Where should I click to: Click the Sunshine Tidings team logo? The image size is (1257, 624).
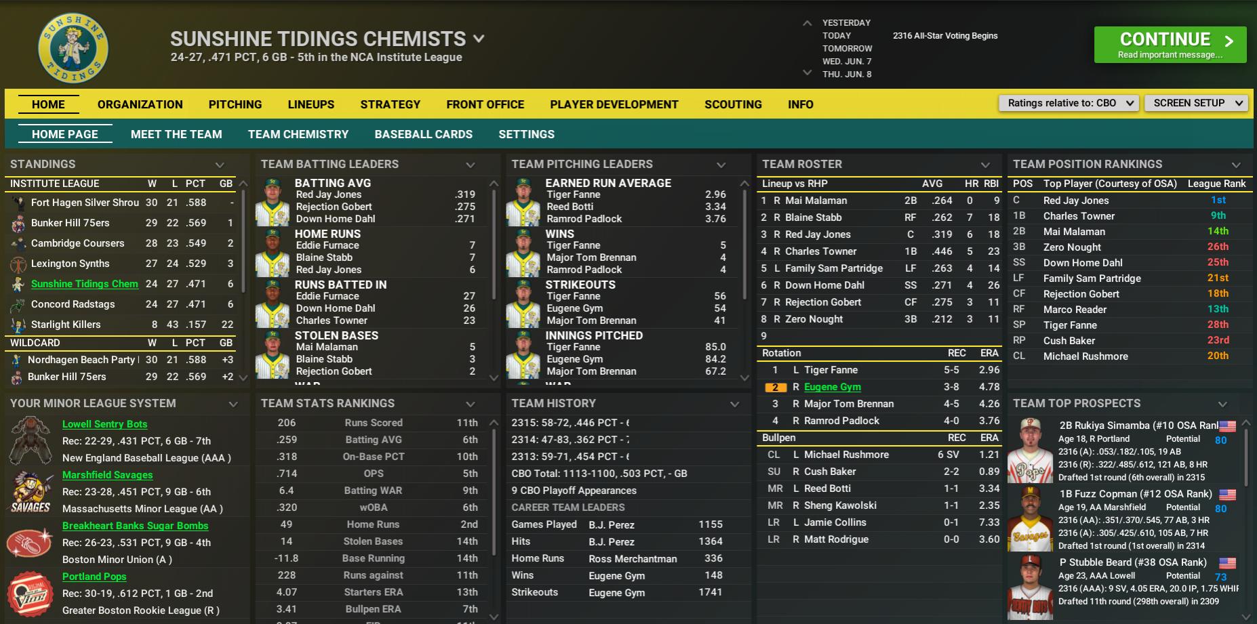coord(73,48)
